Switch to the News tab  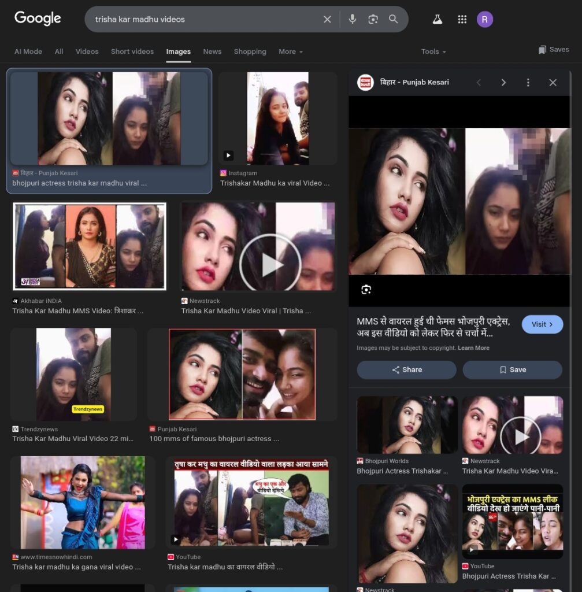tap(212, 51)
